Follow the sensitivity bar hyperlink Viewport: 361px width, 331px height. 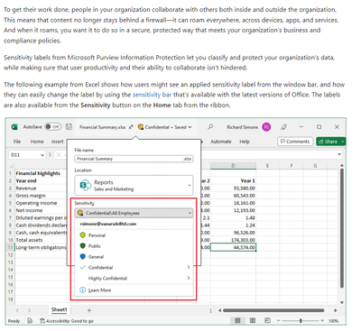152,95
